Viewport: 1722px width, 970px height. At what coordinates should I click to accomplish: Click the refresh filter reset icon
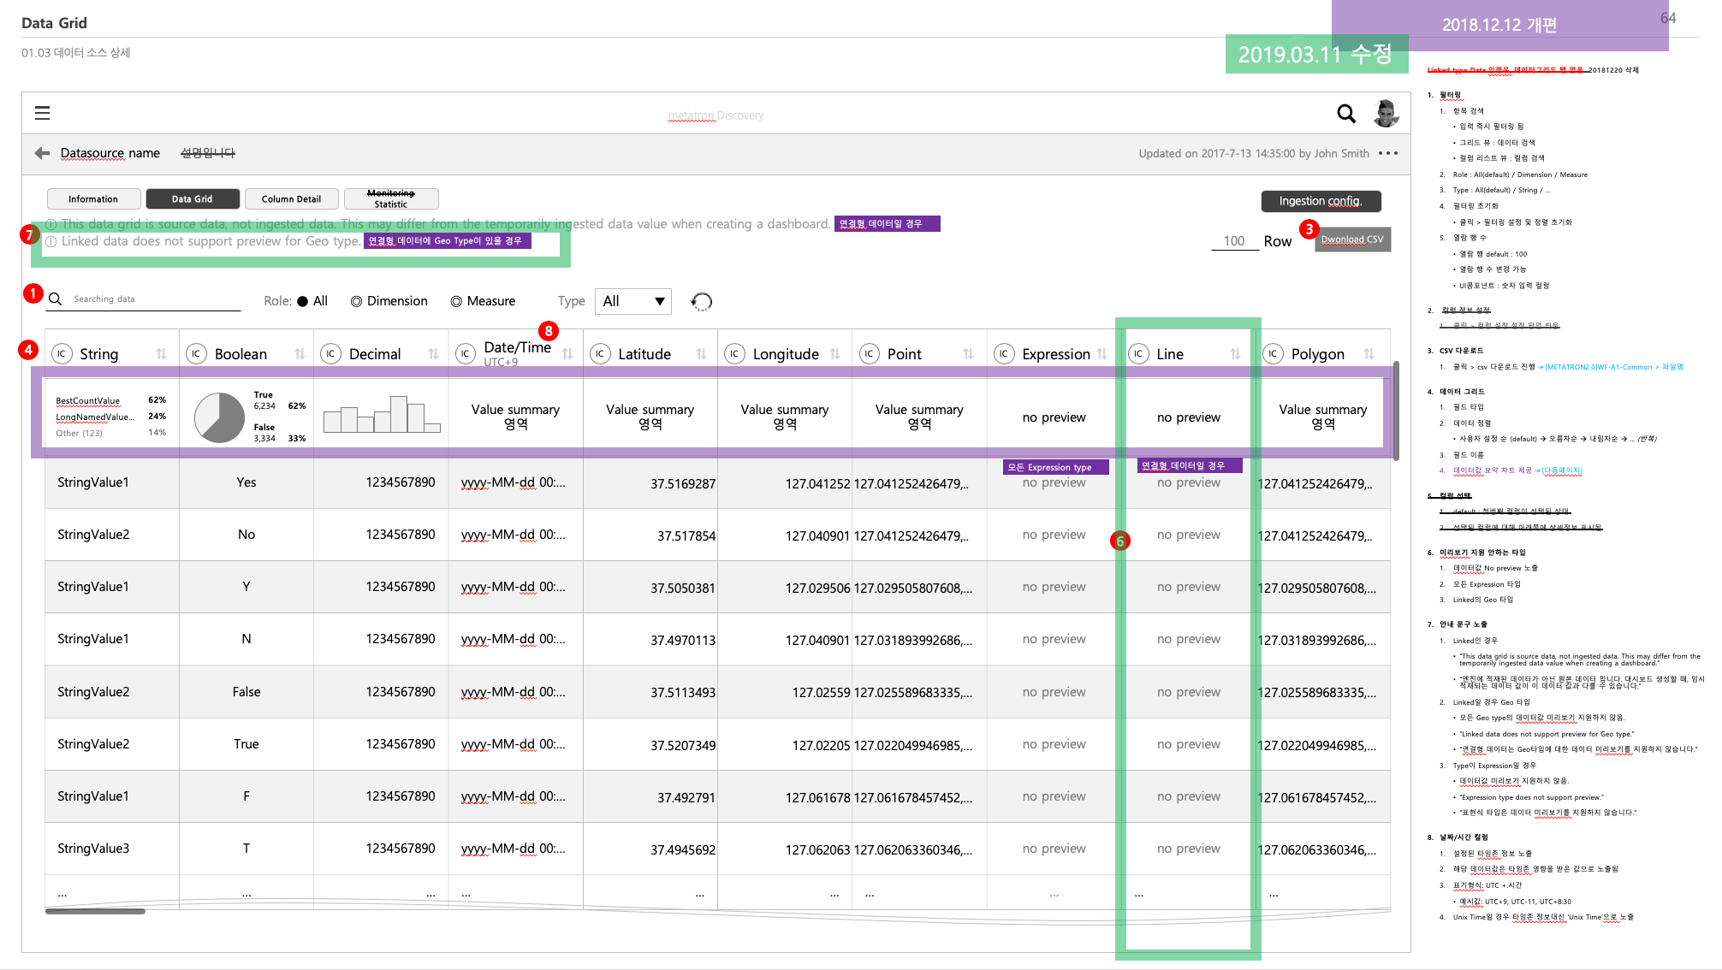point(702,301)
